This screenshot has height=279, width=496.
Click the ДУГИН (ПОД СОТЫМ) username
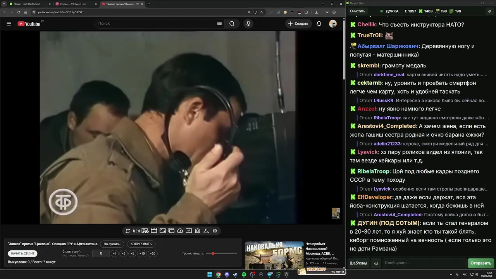388,223
